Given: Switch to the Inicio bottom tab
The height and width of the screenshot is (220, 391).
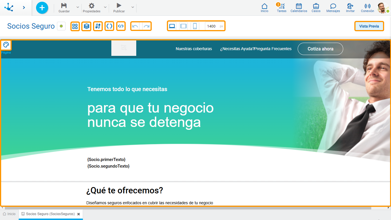Looking at the screenshot, I should (x=9, y=214).
